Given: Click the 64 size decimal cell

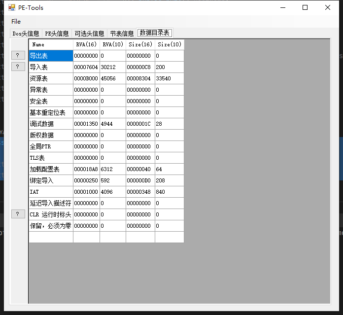Looking at the screenshot, I should coord(170,169).
